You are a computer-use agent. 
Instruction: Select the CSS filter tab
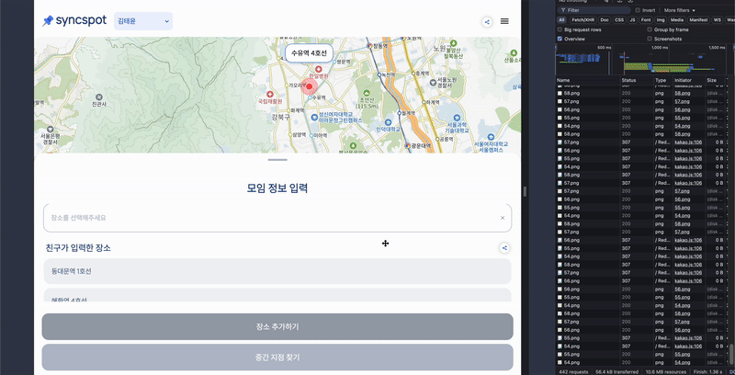[618, 19]
